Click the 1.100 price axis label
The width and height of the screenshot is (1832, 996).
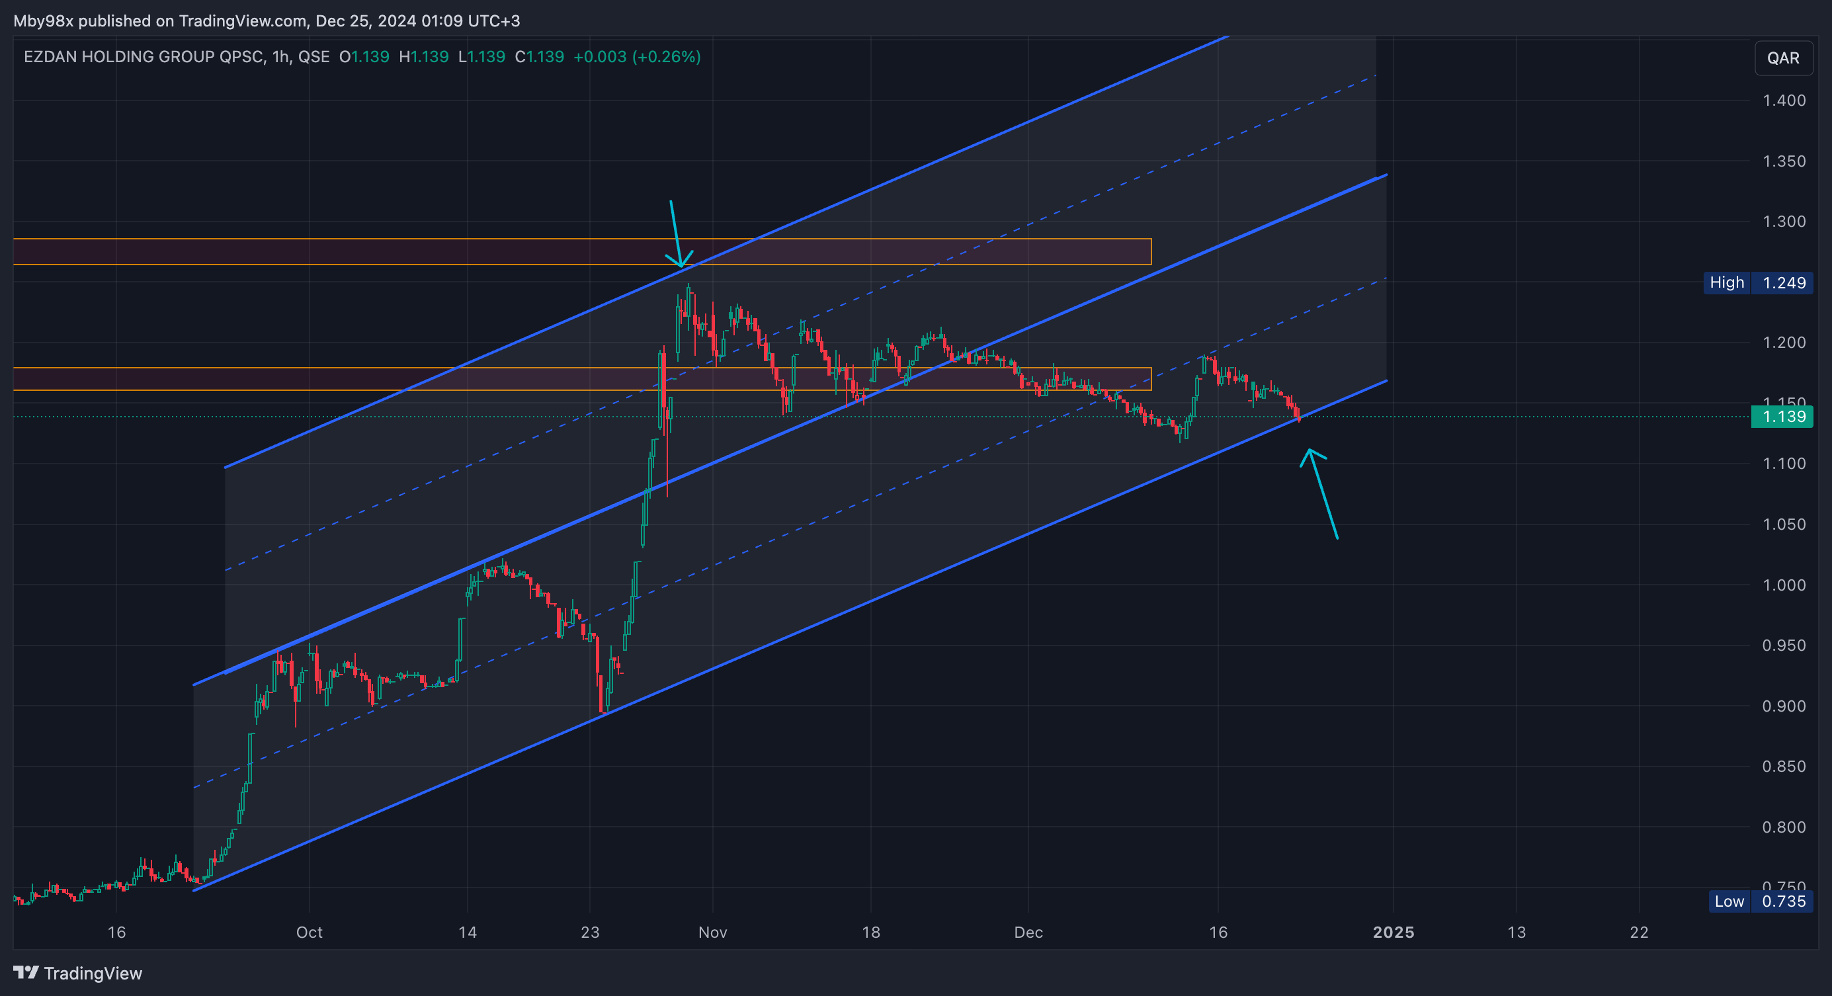pyautogui.click(x=1784, y=464)
